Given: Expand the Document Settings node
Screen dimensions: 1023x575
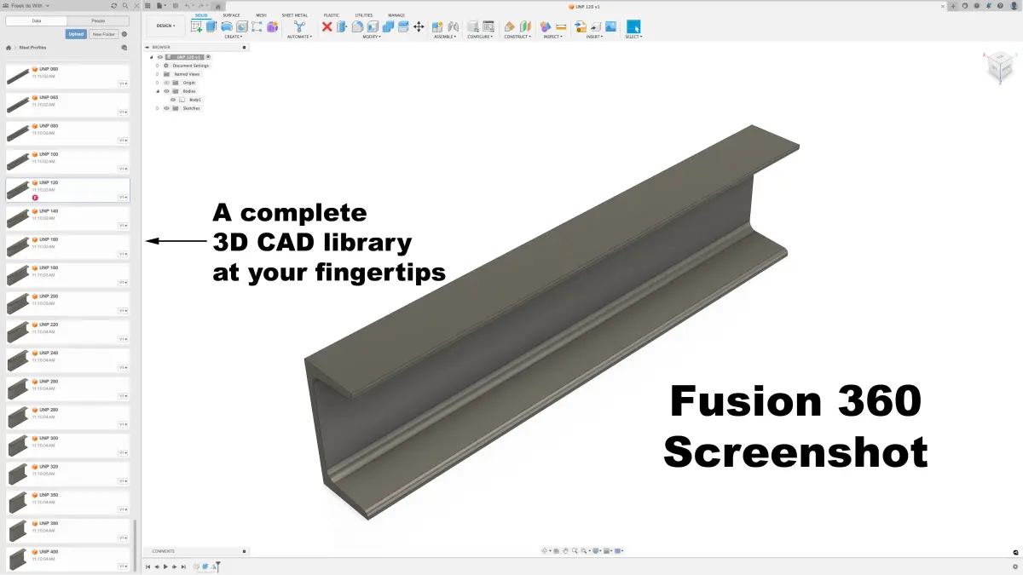Looking at the screenshot, I should tap(158, 66).
